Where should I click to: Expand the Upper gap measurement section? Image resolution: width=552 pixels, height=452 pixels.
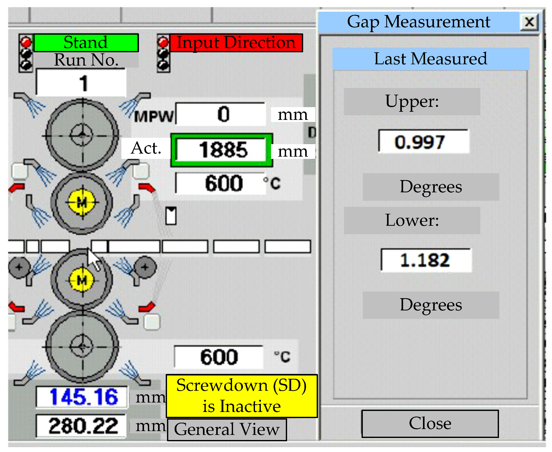pos(412,102)
